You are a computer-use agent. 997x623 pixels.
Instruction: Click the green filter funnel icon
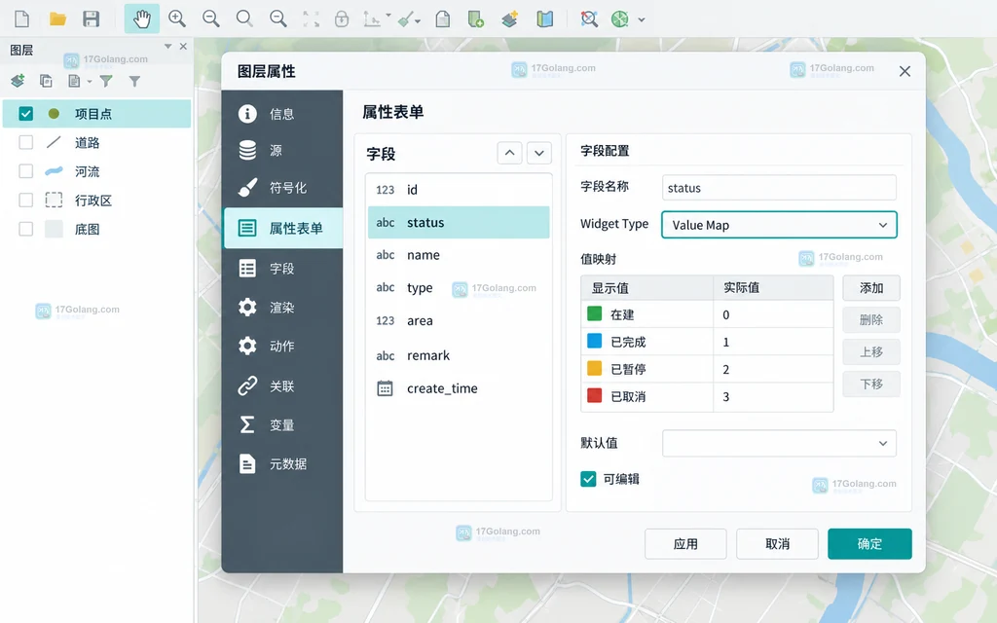click(x=106, y=82)
